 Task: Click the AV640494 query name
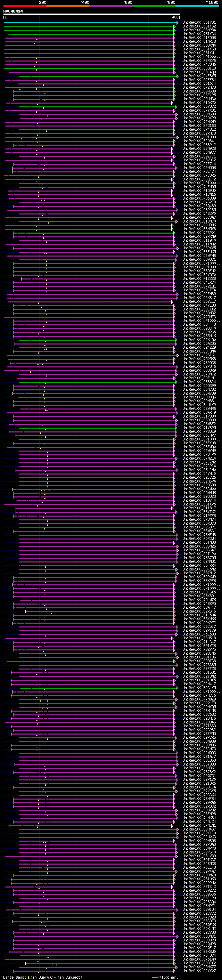13,11
